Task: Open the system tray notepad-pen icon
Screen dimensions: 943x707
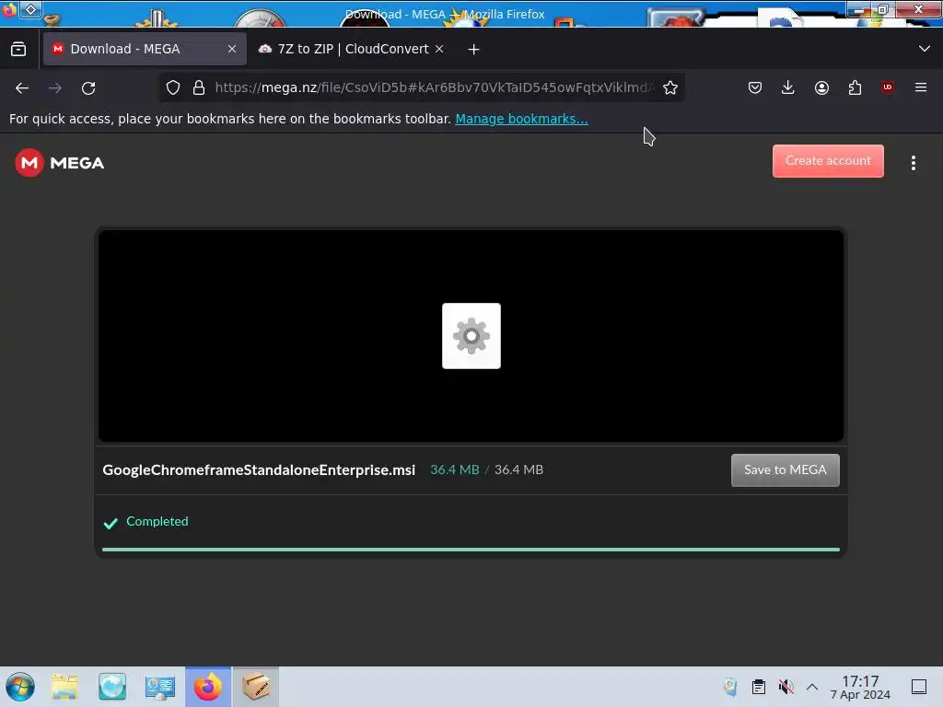Action: tap(730, 687)
